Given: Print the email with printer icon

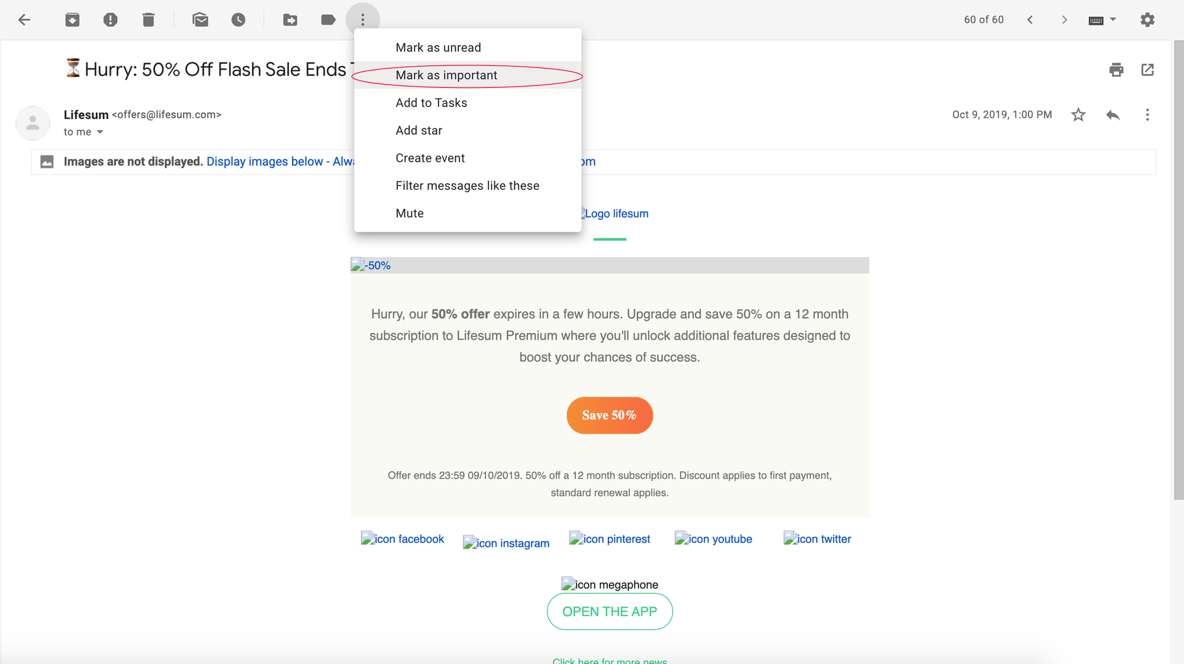Looking at the screenshot, I should click(x=1116, y=70).
